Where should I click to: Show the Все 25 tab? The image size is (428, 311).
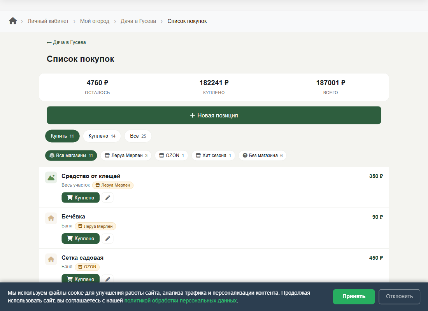pos(138,136)
